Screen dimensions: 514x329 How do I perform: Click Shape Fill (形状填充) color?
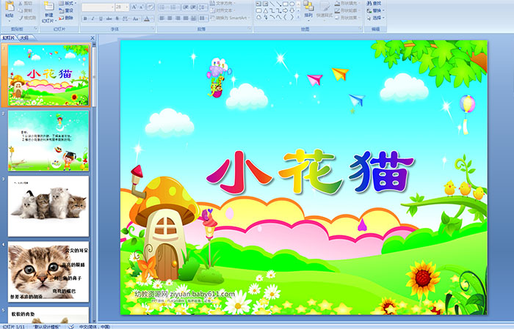click(347, 3)
